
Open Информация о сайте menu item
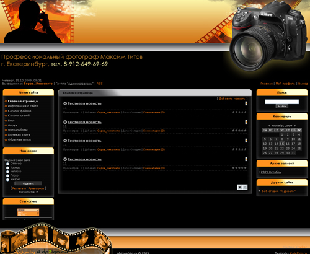[23, 106]
